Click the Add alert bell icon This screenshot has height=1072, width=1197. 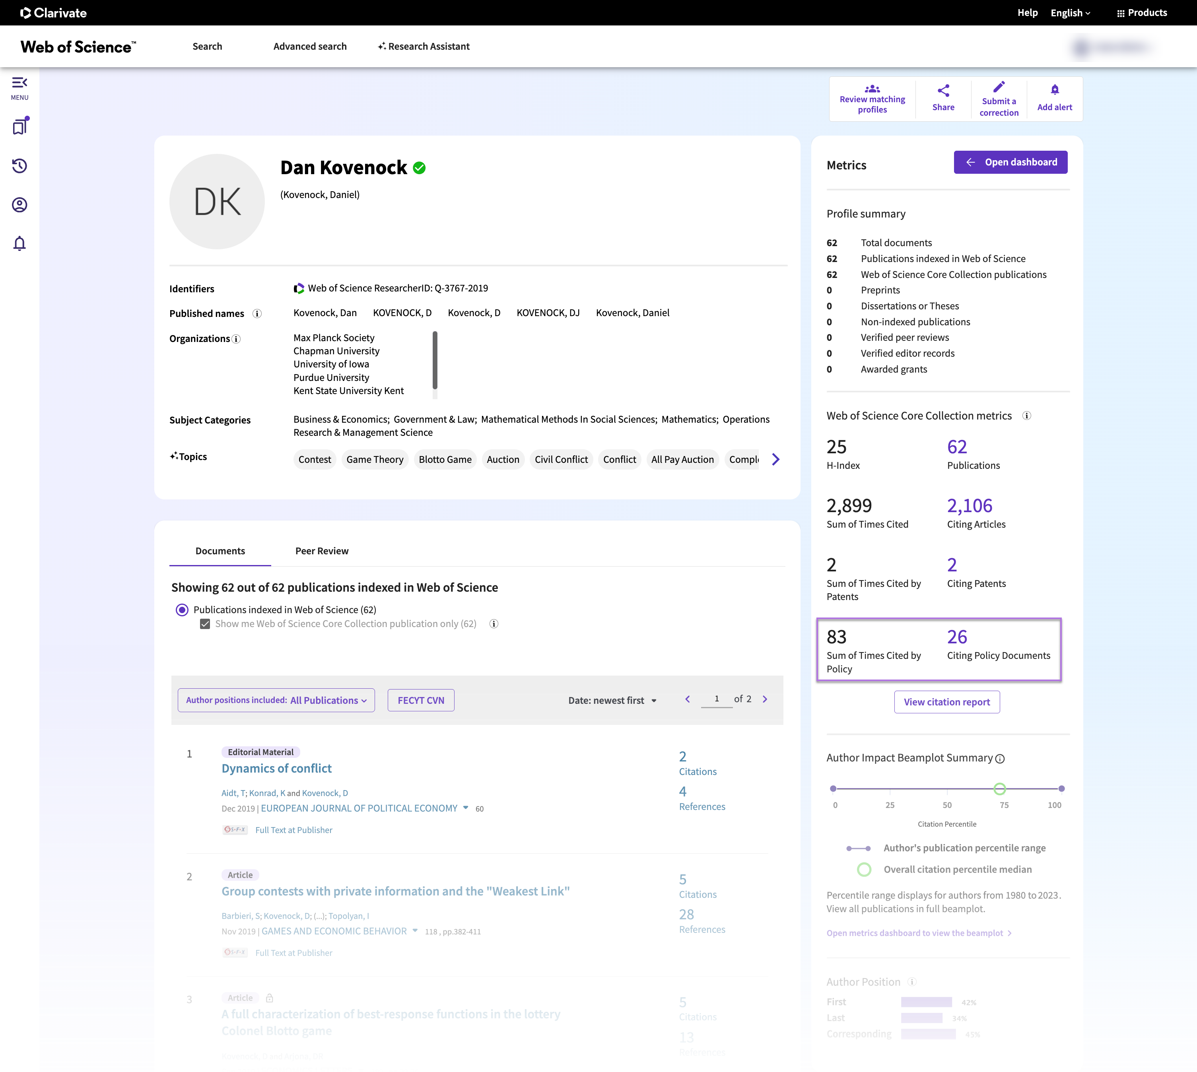tap(1055, 90)
